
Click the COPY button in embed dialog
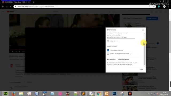click(x=141, y=70)
